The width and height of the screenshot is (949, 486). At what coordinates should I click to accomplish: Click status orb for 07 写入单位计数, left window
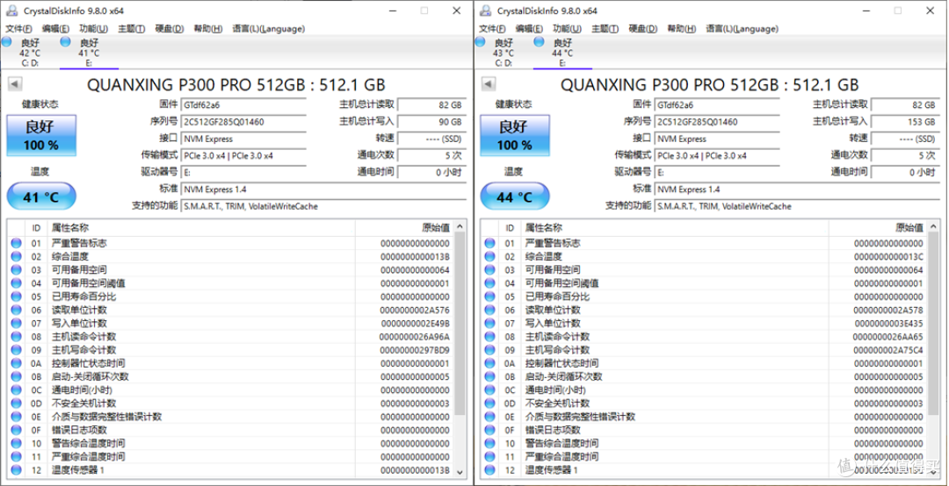pyautogui.click(x=16, y=324)
